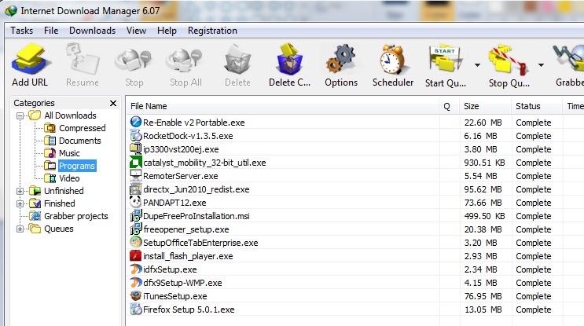Click the Stop All toolbar icon
Image resolution: width=584 pixels, height=326 pixels.
(x=185, y=60)
